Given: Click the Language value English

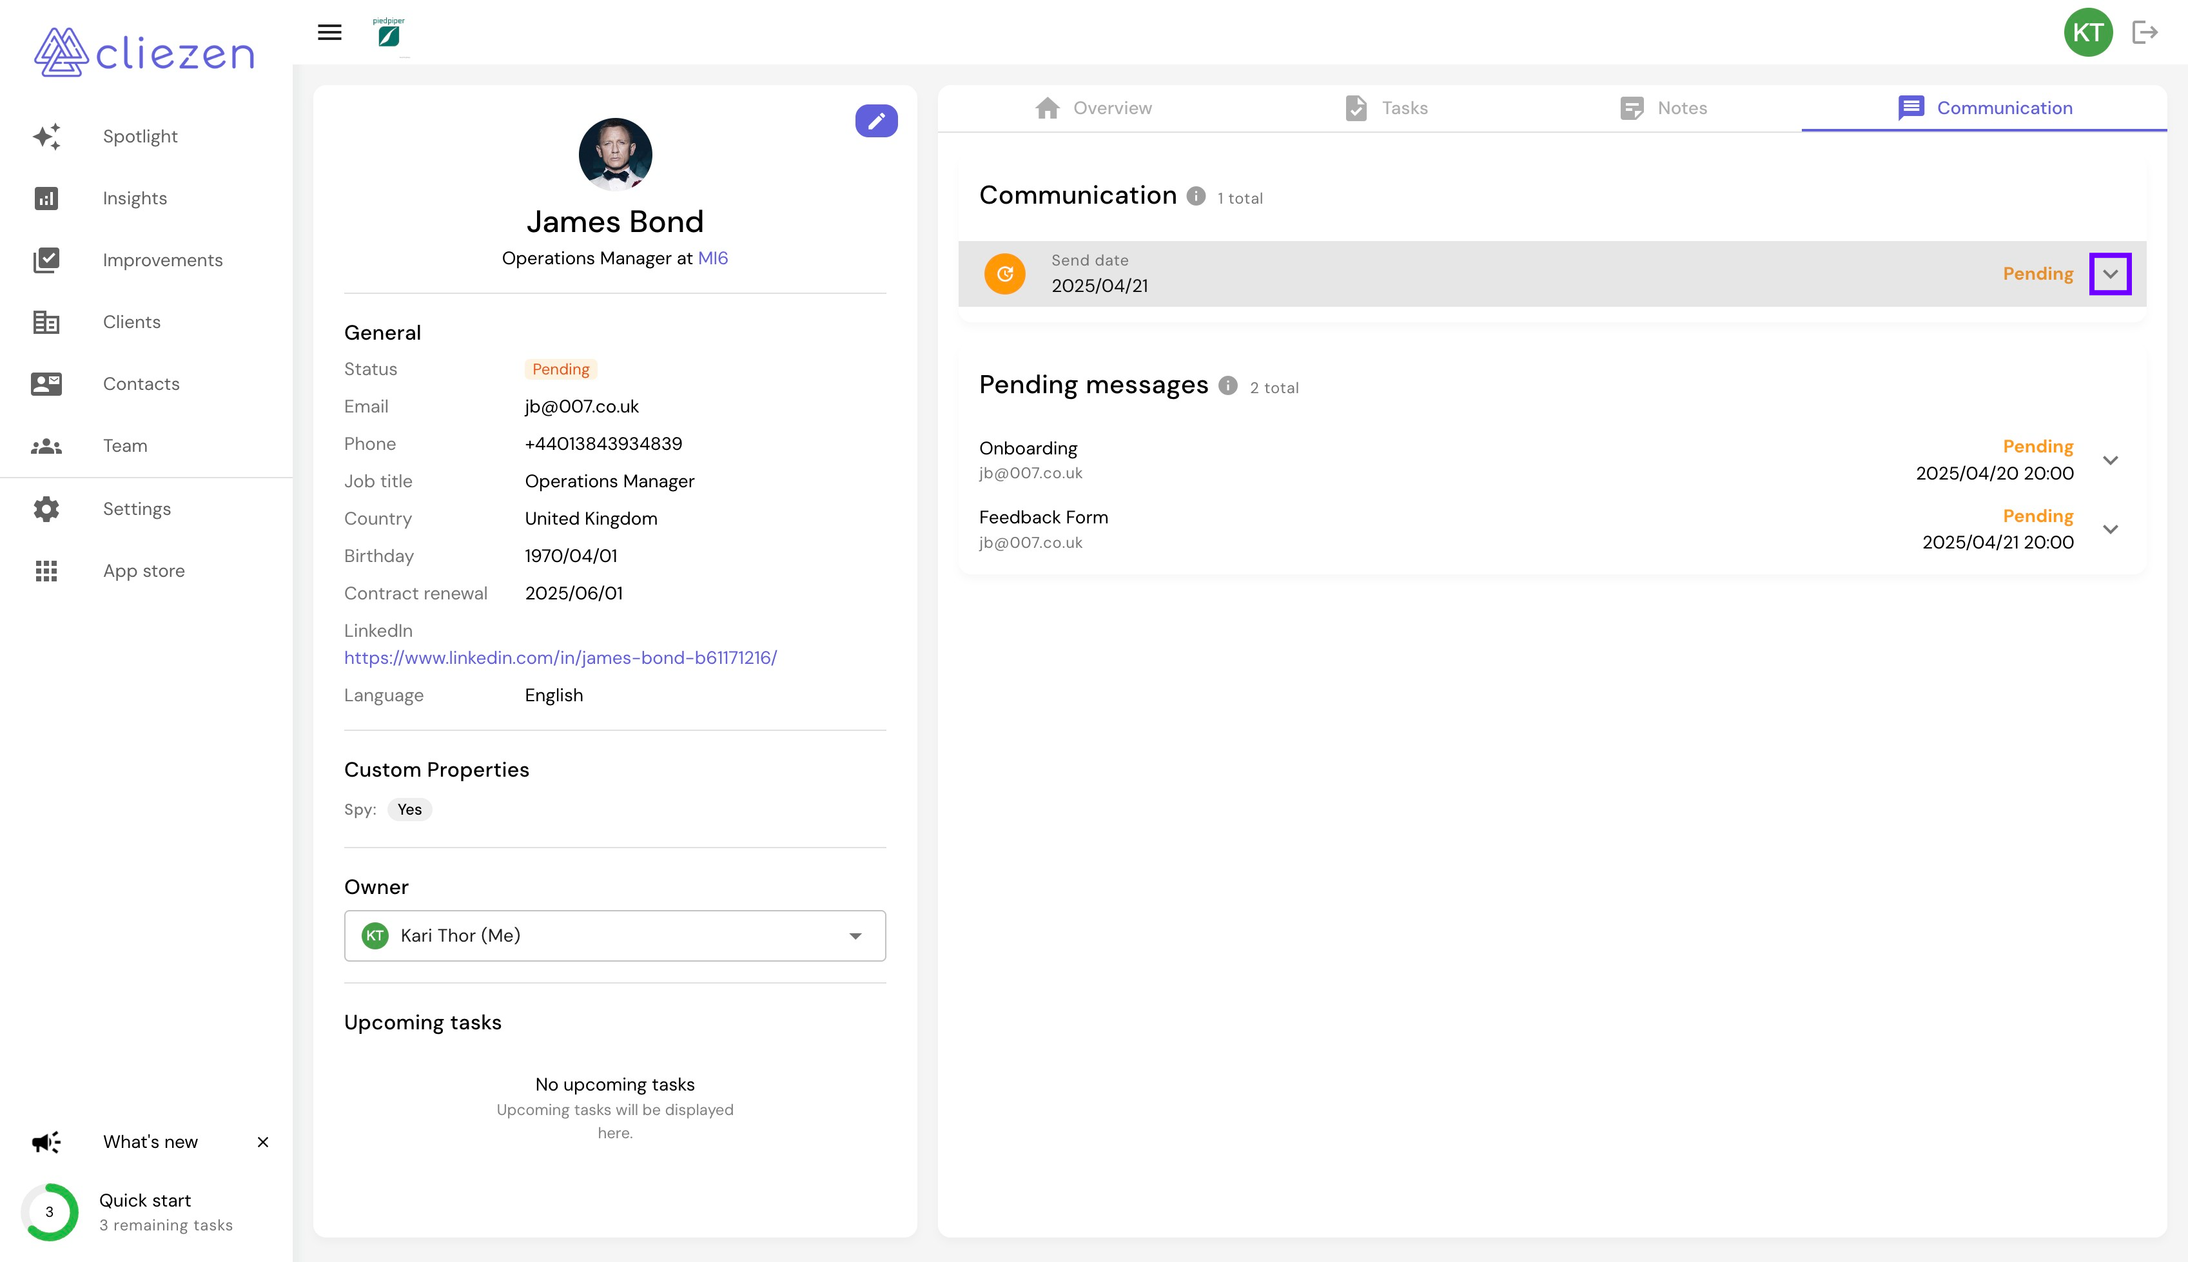Looking at the screenshot, I should click(x=554, y=695).
